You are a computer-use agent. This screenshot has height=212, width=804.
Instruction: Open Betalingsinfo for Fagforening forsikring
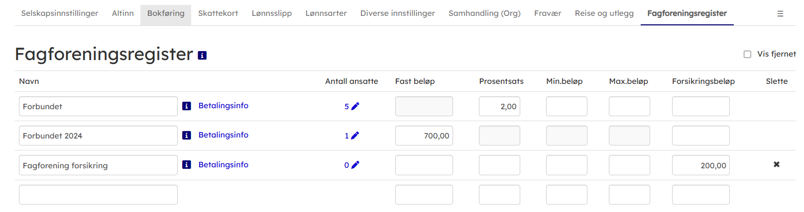(x=223, y=165)
